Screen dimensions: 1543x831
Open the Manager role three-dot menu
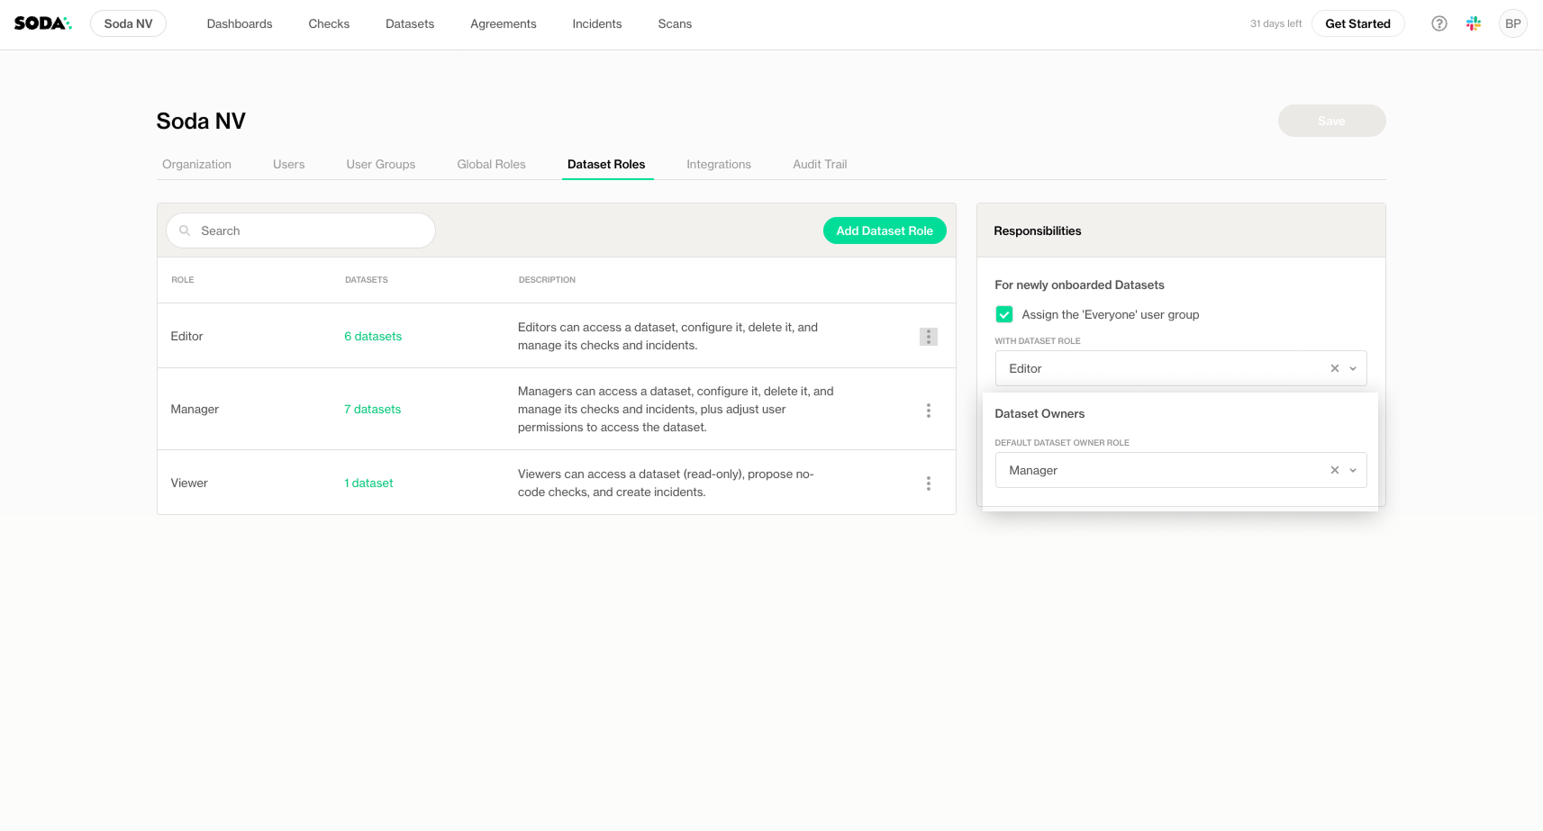(928, 410)
